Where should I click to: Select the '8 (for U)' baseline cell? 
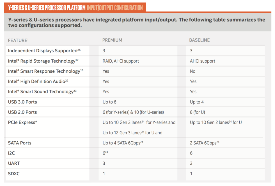point(225,112)
